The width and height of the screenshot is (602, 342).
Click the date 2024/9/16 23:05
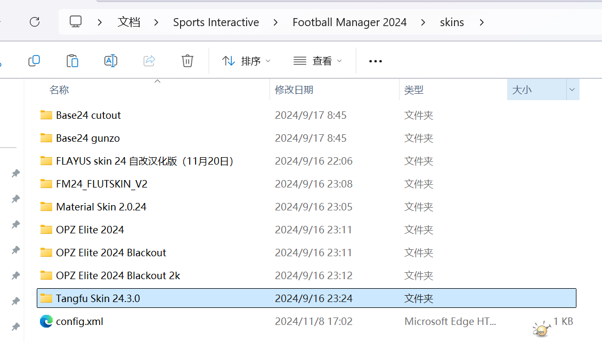pos(314,207)
